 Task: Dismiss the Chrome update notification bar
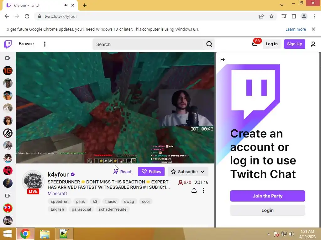pos(313,29)
